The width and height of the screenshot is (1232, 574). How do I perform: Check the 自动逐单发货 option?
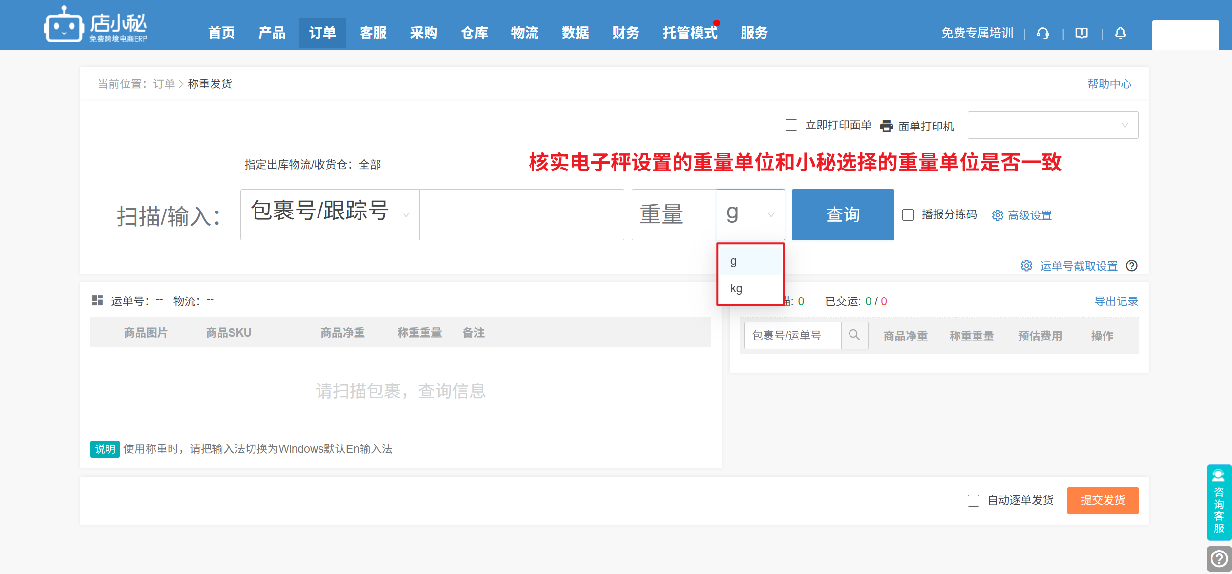(973, 501)
